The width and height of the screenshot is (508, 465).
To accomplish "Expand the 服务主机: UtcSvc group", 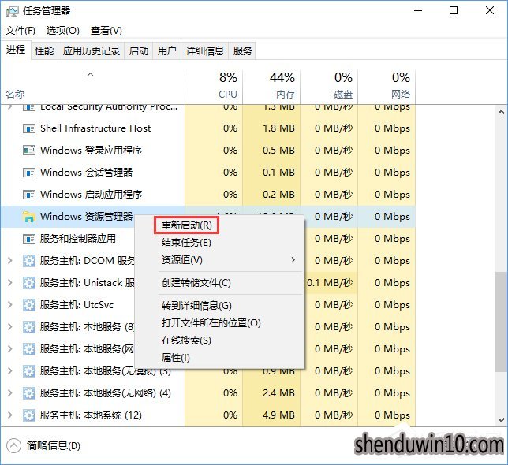I will click(10, 304).
